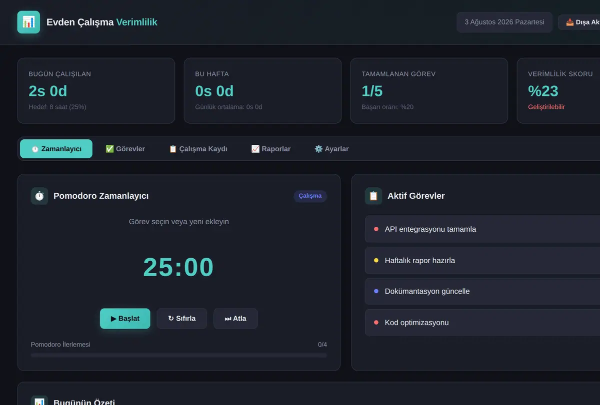The width and height of the screenshot is (600, 405).
Task: Click the yellow dot on Haftalık rapor hazırla
Action: coord(376,260)
